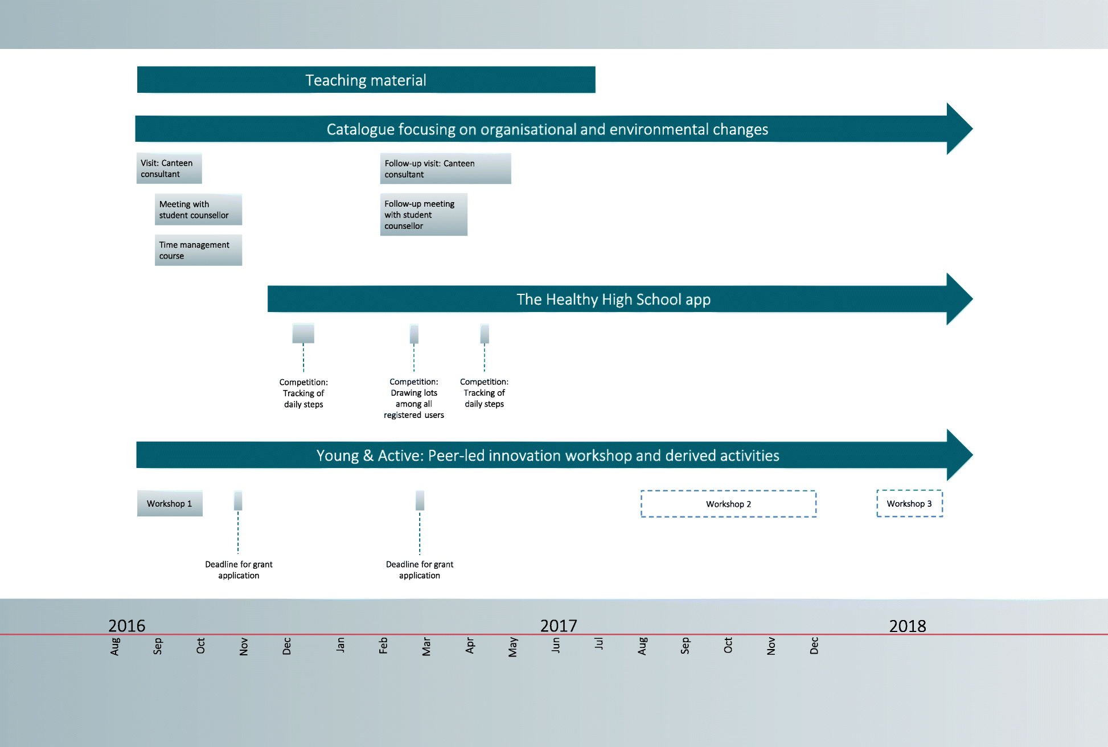Click the Drawing lots competition marker

[414, 334]
